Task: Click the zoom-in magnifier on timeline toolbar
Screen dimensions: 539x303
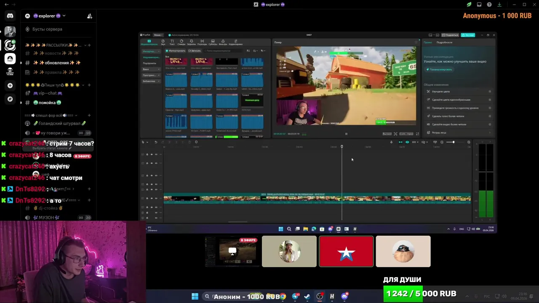Action: click(469, 142)
